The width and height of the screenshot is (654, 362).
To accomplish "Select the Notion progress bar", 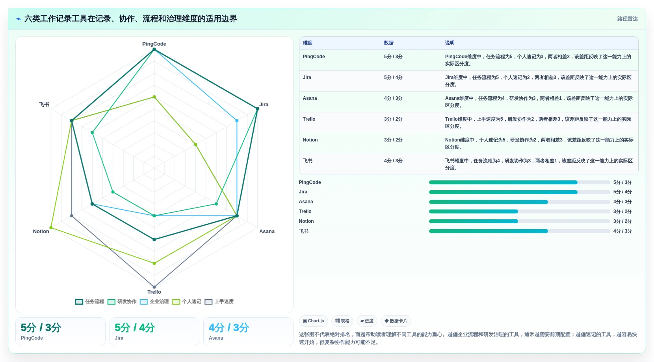I will pos(519,221).
